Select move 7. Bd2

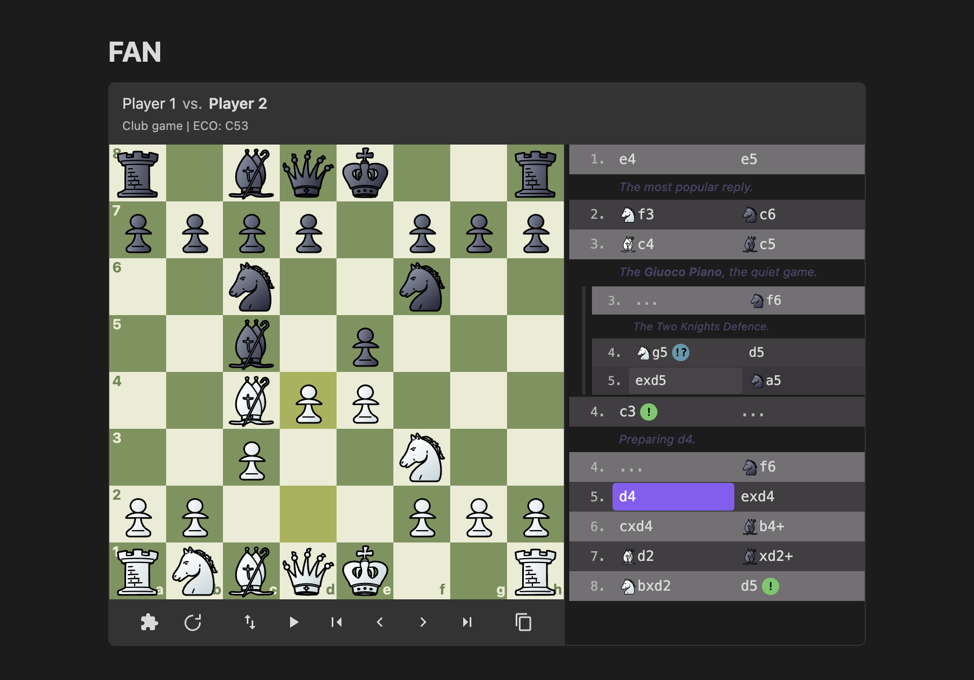pos(673,556)
